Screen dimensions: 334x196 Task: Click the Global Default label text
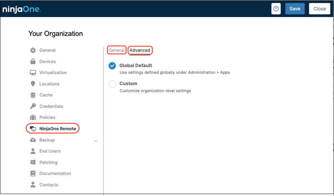pos(136,65)
